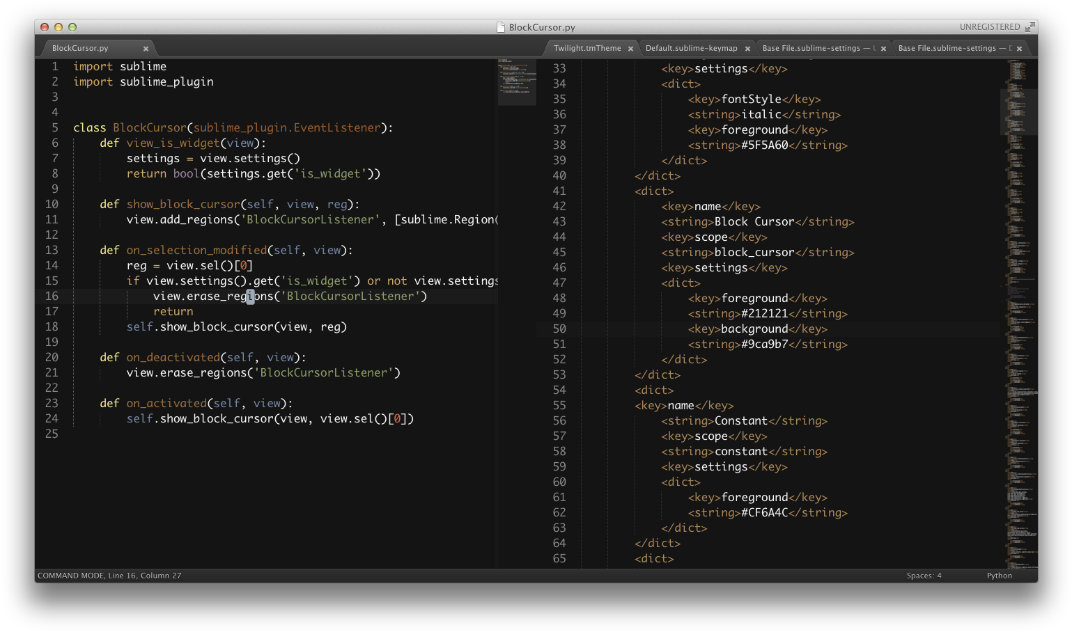The image size is (1072, 632).
Task: Click 'reg = view.sel()[0]' line
Action: point(189,266)
